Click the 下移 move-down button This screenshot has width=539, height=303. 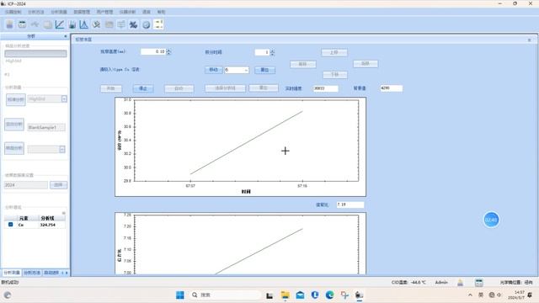point(335,75)
